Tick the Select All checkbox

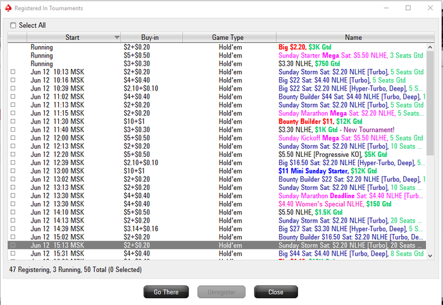(13, 25)
